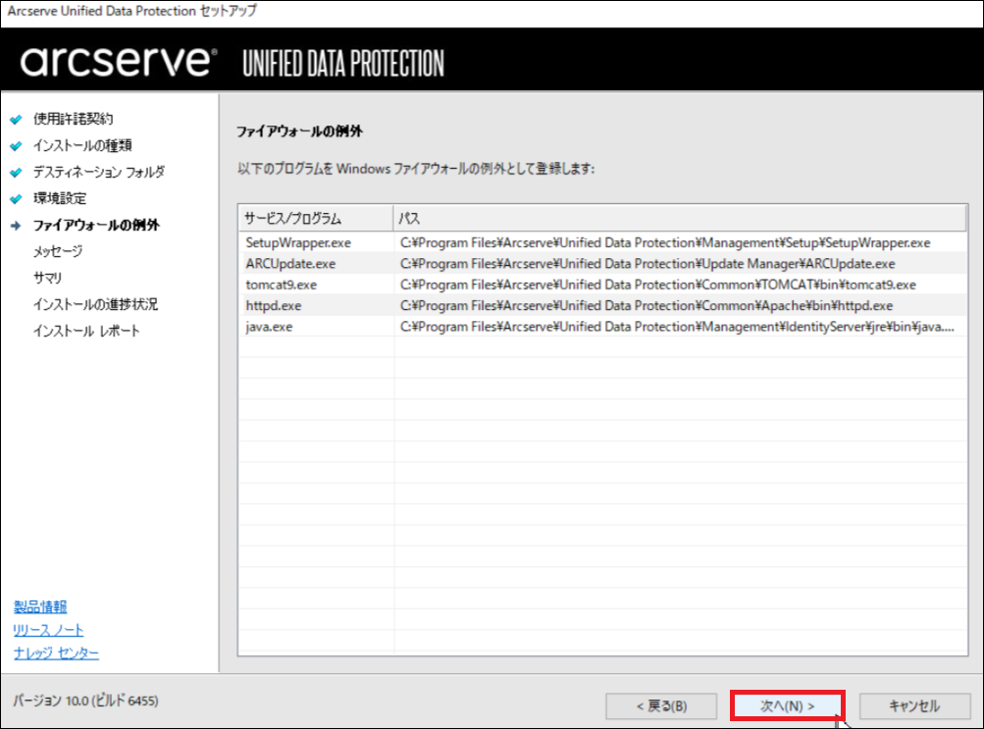Select the デスティネーション フォルダ step
This screenshot has height=729, width=984.
tap(98, 172)
